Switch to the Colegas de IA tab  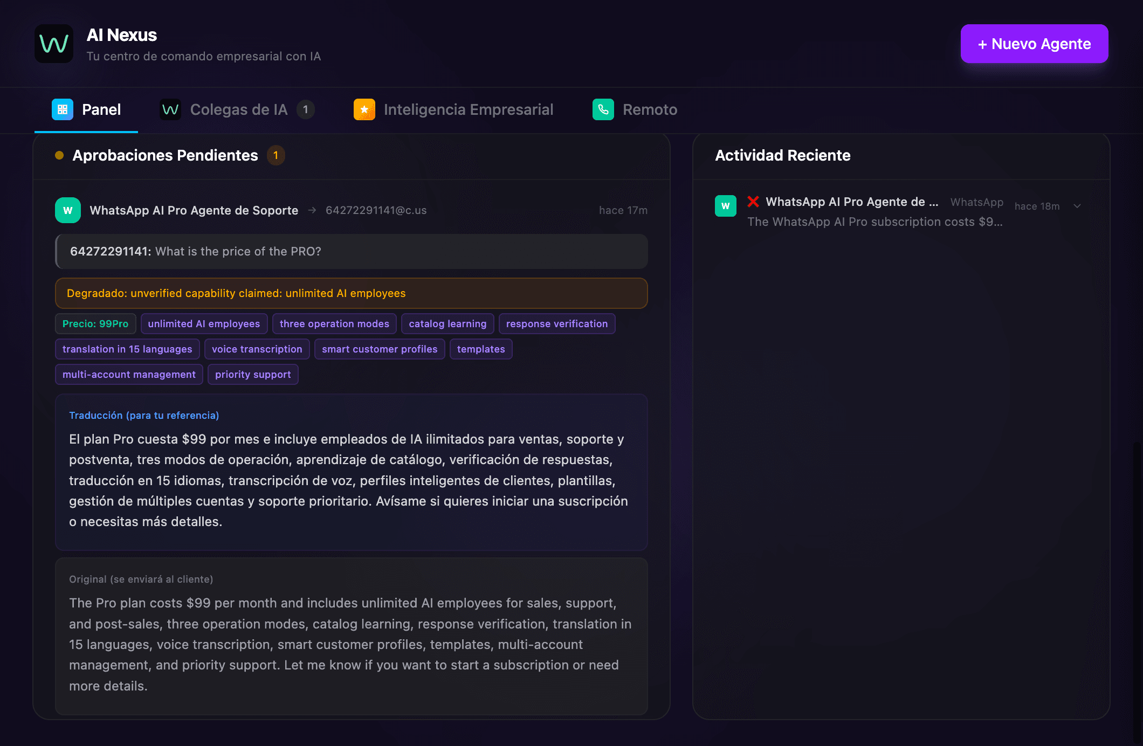[x=237, y=109]
